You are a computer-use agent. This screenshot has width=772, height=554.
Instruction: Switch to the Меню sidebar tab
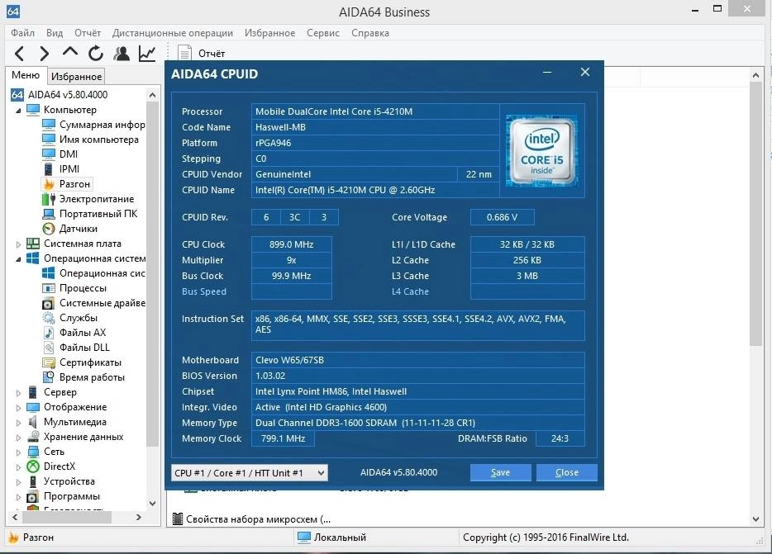coord(26,75)
